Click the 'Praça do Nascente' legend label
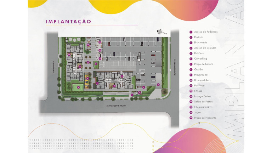Screen dimensions: 272x153 pos(205,118)
